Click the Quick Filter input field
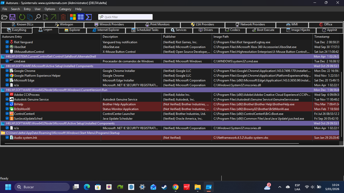 click(x=125, y=17)
